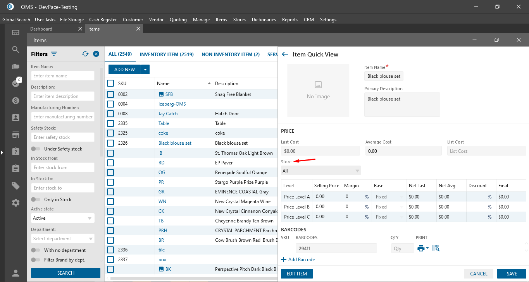Image resolution: width=529 pixels, height=282 pixels.
Task: Click the barcode scan search icon
Action: pos(436,248)
